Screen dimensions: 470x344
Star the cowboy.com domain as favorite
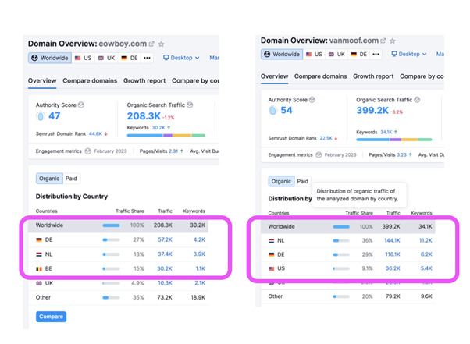pos(162,44)
